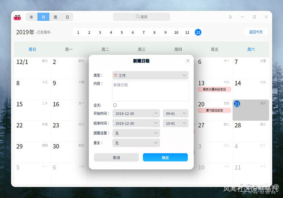Click the 搜索 search field
The width and height of the screenshot is (283, 198).
[x=141, y=17]
